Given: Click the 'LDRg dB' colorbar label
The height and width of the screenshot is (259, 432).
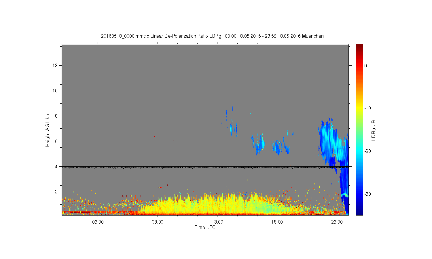Looking at the screenshot, I should click(x=374, y=130).
